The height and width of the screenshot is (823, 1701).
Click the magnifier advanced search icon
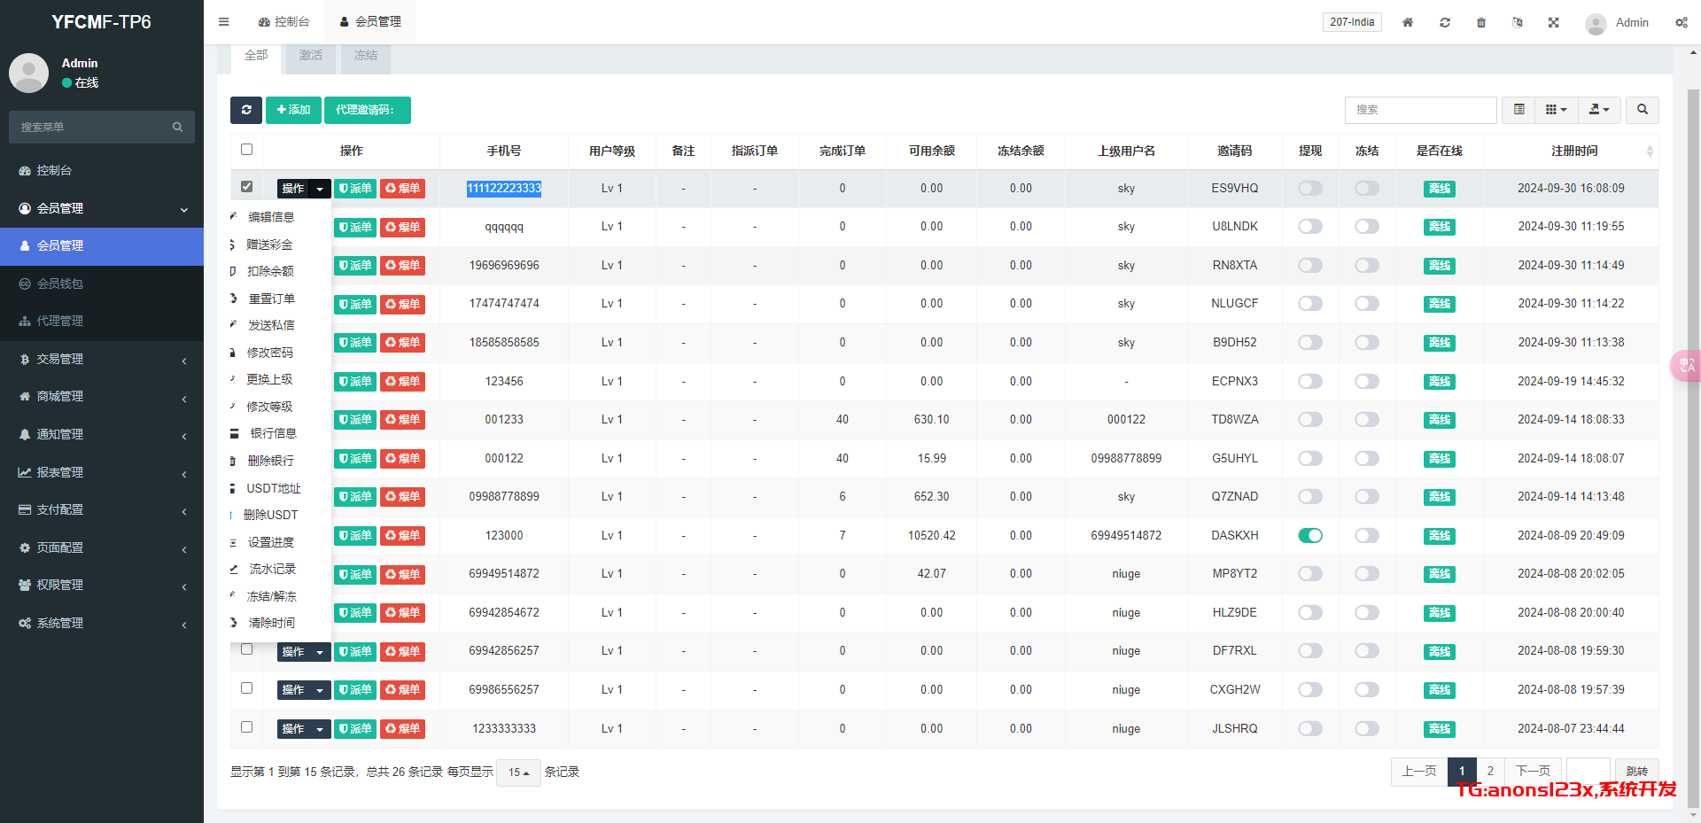pyautogui.click(x=1643, y=110)
